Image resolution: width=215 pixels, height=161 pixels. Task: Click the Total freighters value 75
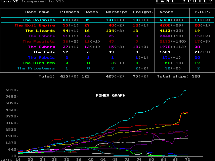pyautogui.click(x=135, y=76)
